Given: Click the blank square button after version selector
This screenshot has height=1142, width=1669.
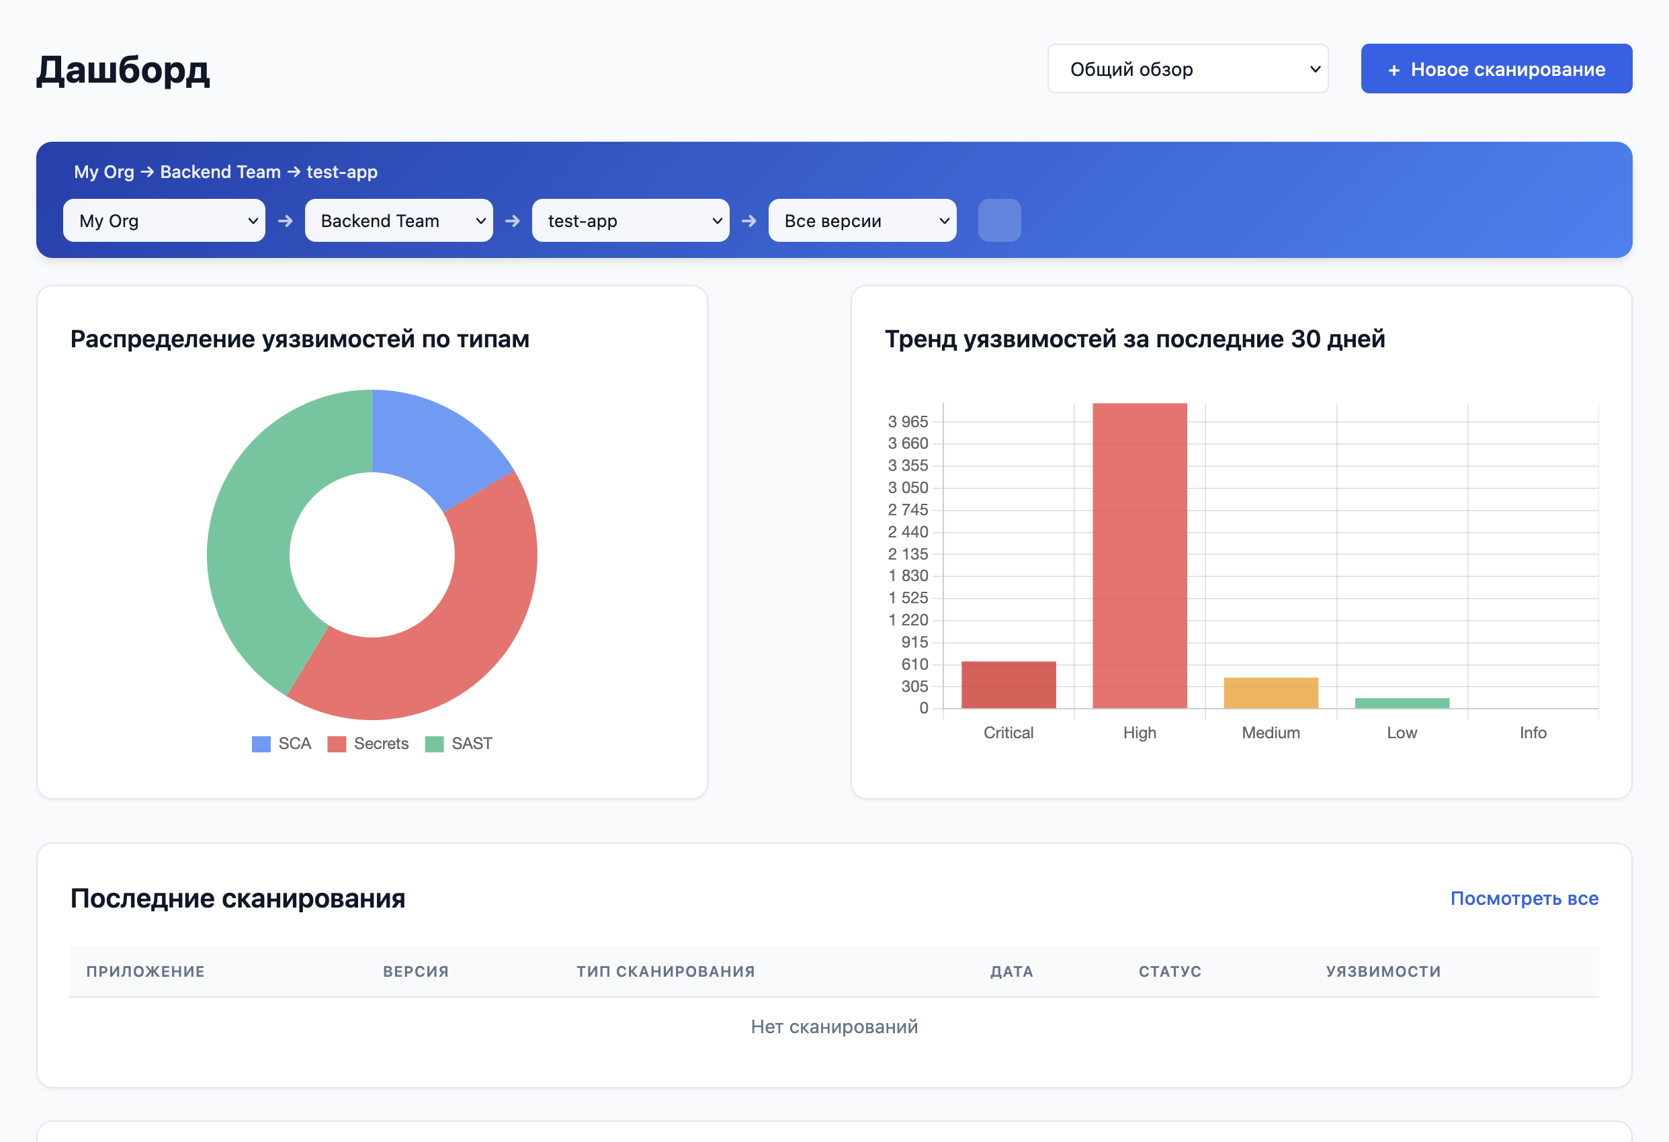Looking at the screenshot, I should tap(999, 220).
